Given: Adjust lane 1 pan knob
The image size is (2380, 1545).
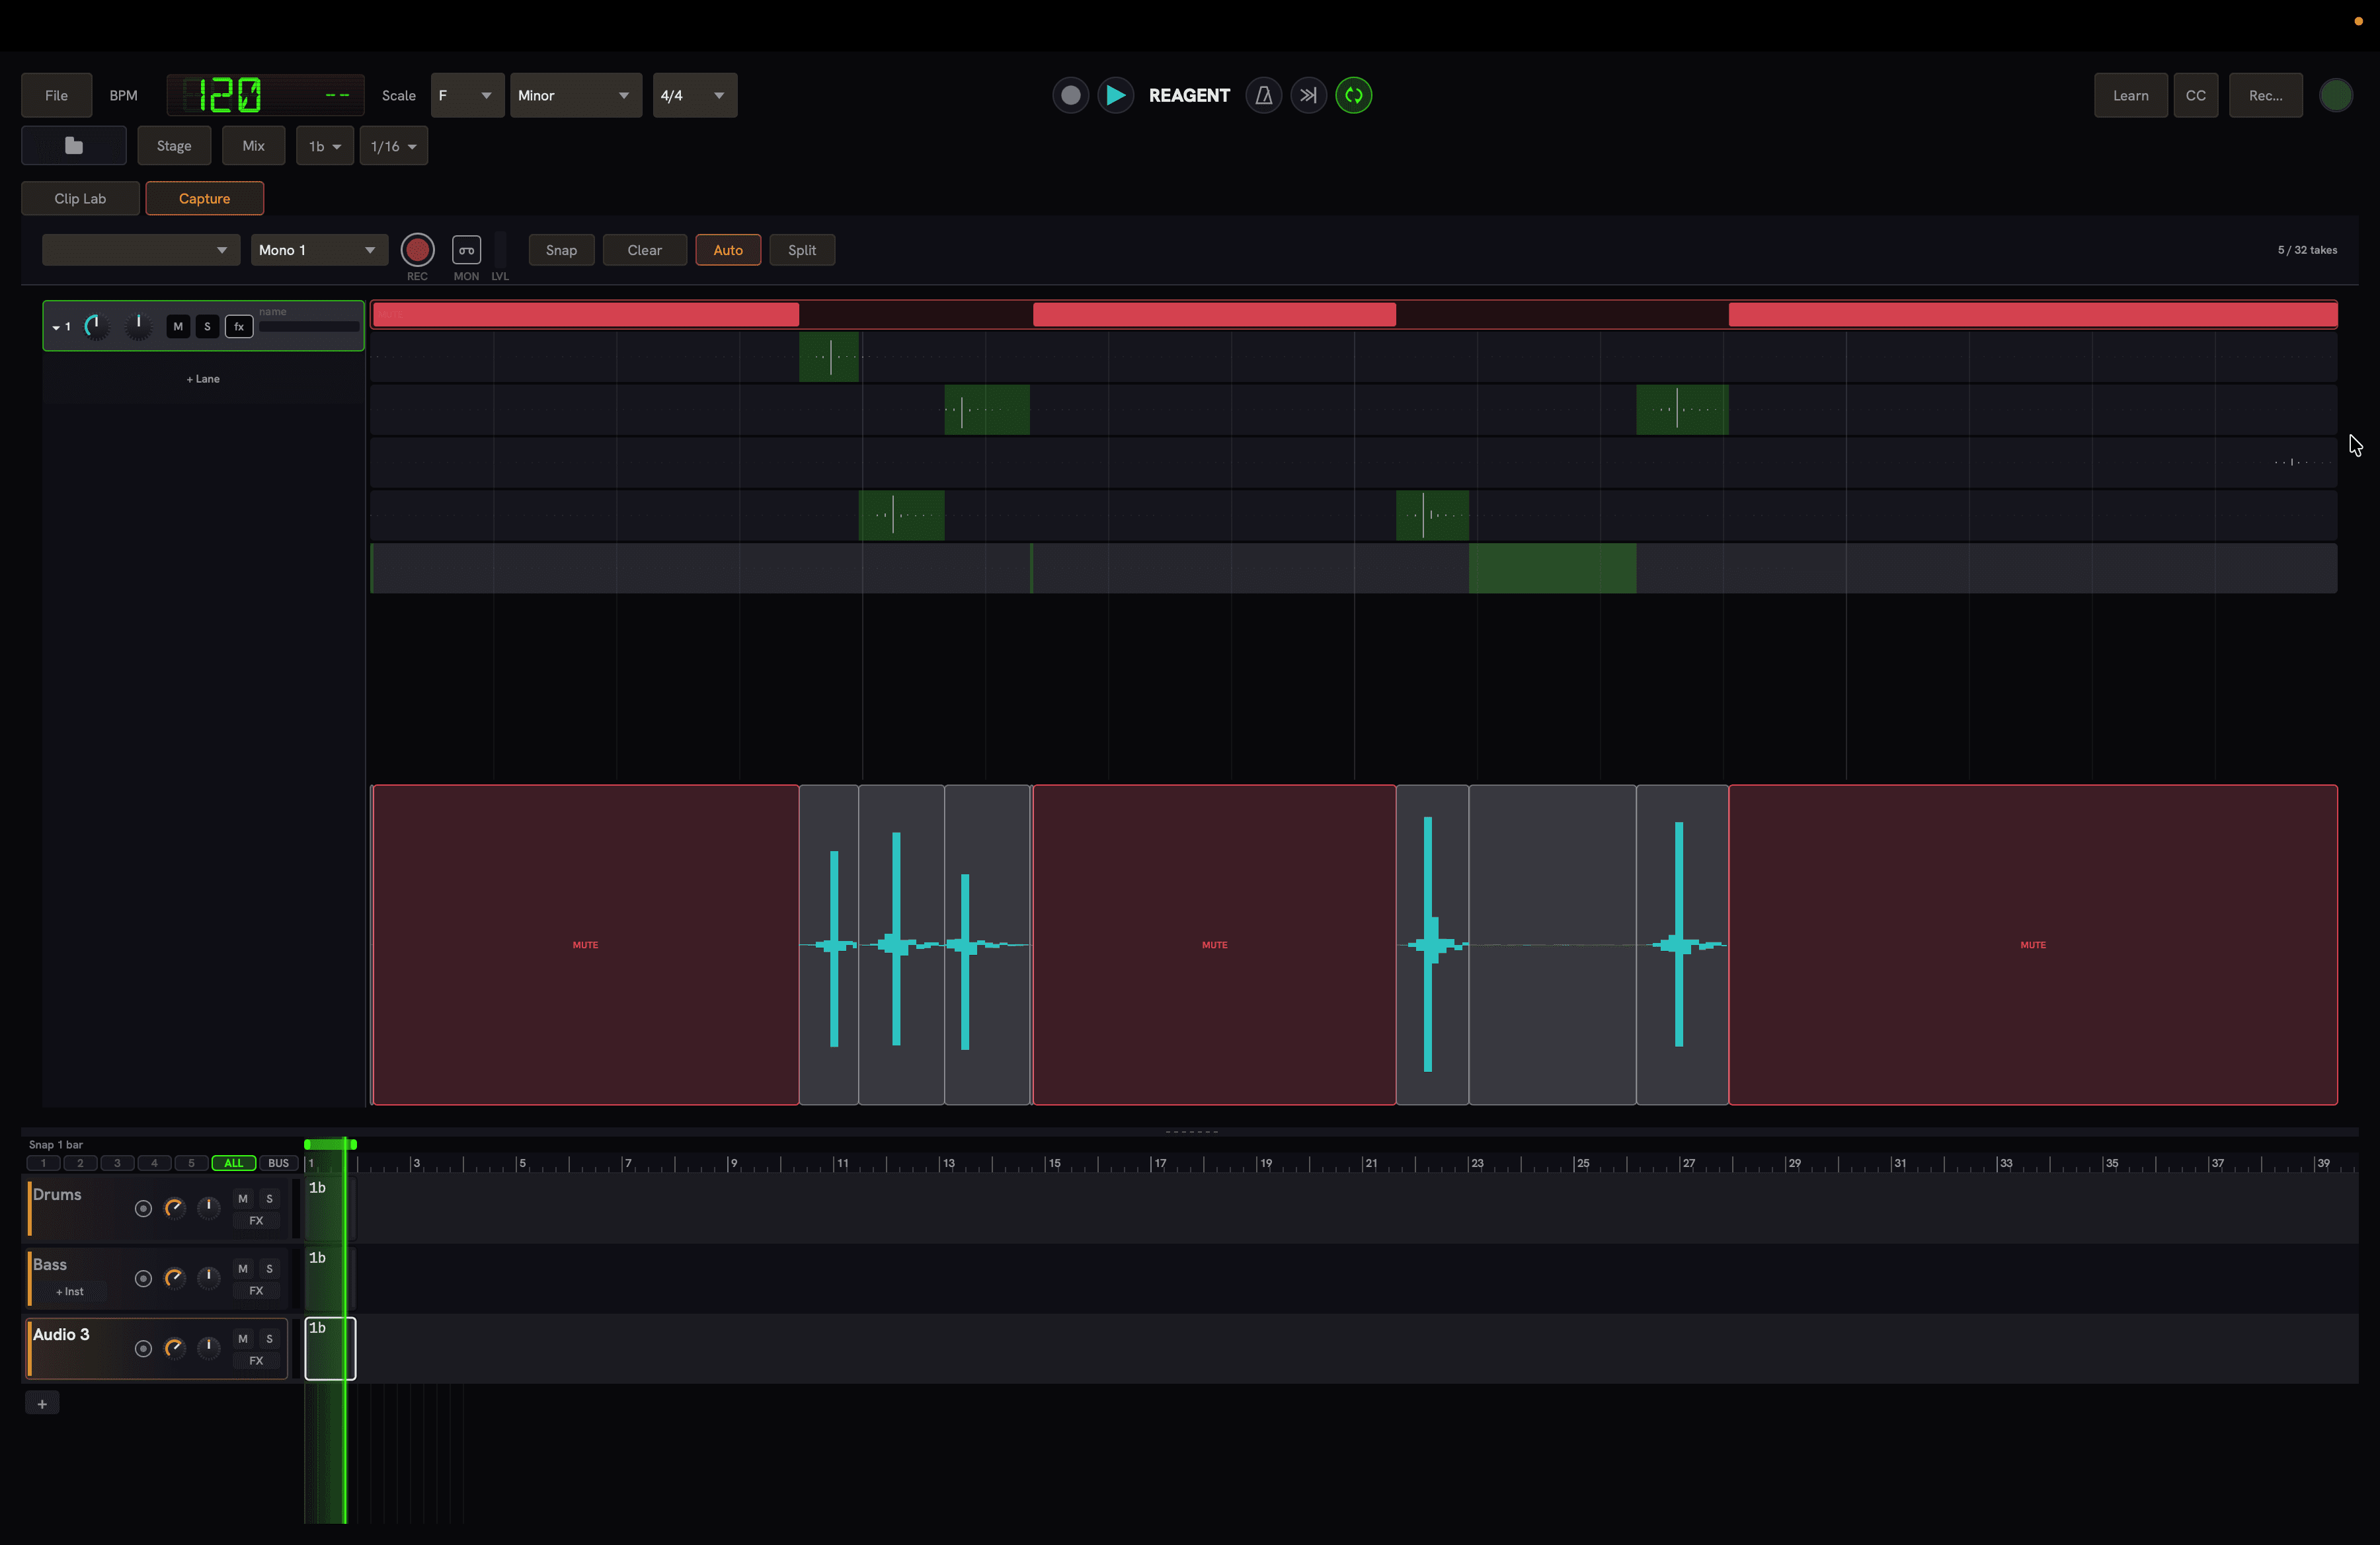Looking at the screenshot, I should pyautogui.click(x=138, y=326).
